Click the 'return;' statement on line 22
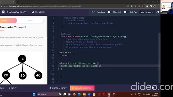 (x=64, y=55)
